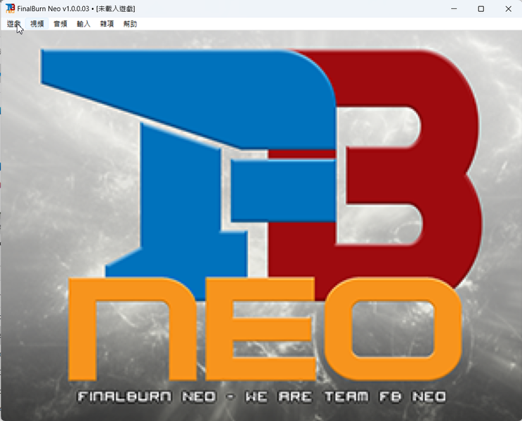Image resolution: width=522 pixels, height=421 pixels.
Task: Open the 視頻 (Video) menu
Action: point(37,24)
